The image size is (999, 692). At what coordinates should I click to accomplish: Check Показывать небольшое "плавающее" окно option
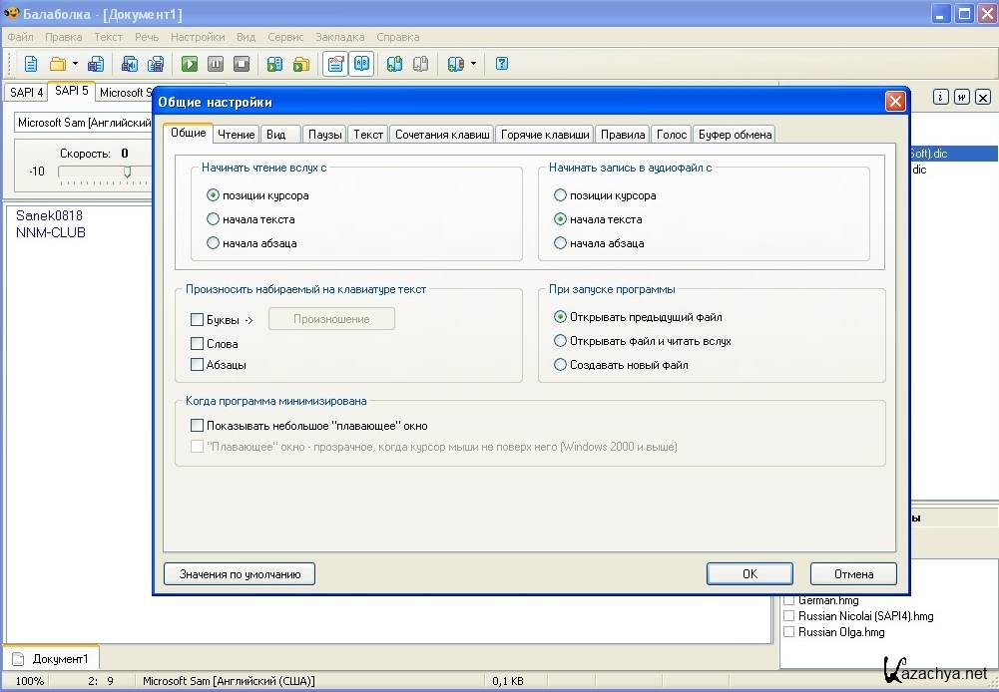pos(197,426)
